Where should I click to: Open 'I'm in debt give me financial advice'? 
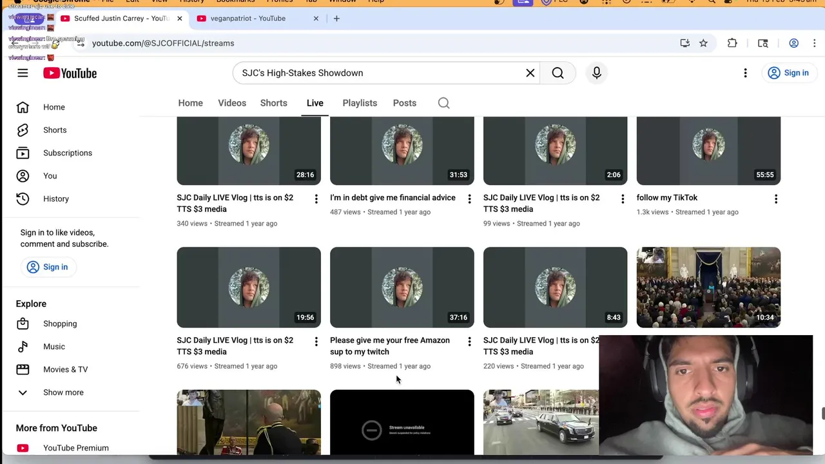point(393,198)
